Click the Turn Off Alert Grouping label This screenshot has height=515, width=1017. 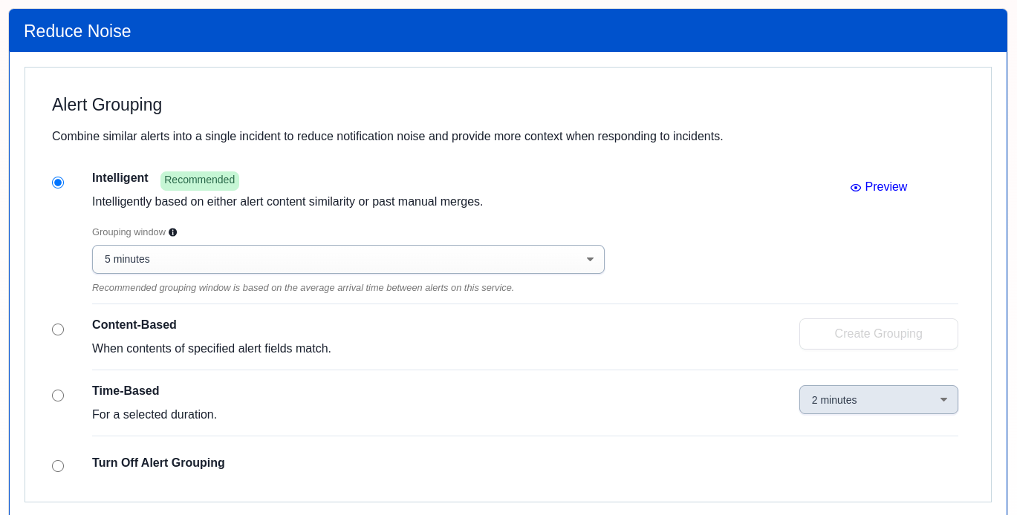(x=158, y=463)
